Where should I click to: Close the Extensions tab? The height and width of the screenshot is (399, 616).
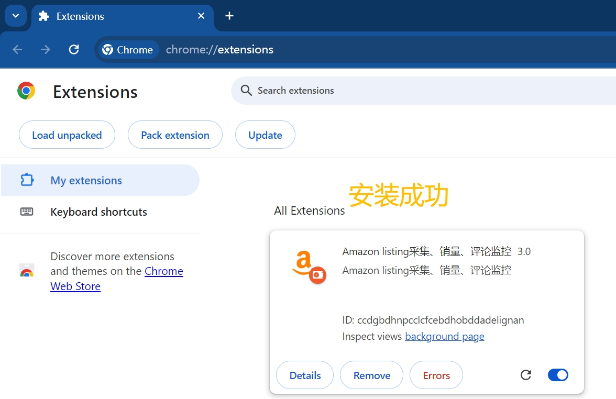tap(201, 16)
